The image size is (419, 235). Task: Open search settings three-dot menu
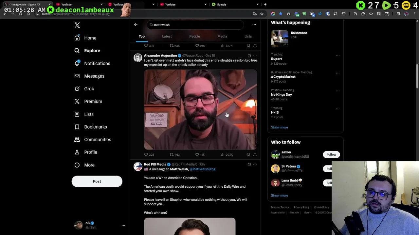[254, 25]
